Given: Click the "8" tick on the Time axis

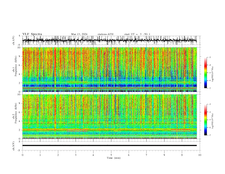Looking at the screenshot, I should click(x=164, y=155).
